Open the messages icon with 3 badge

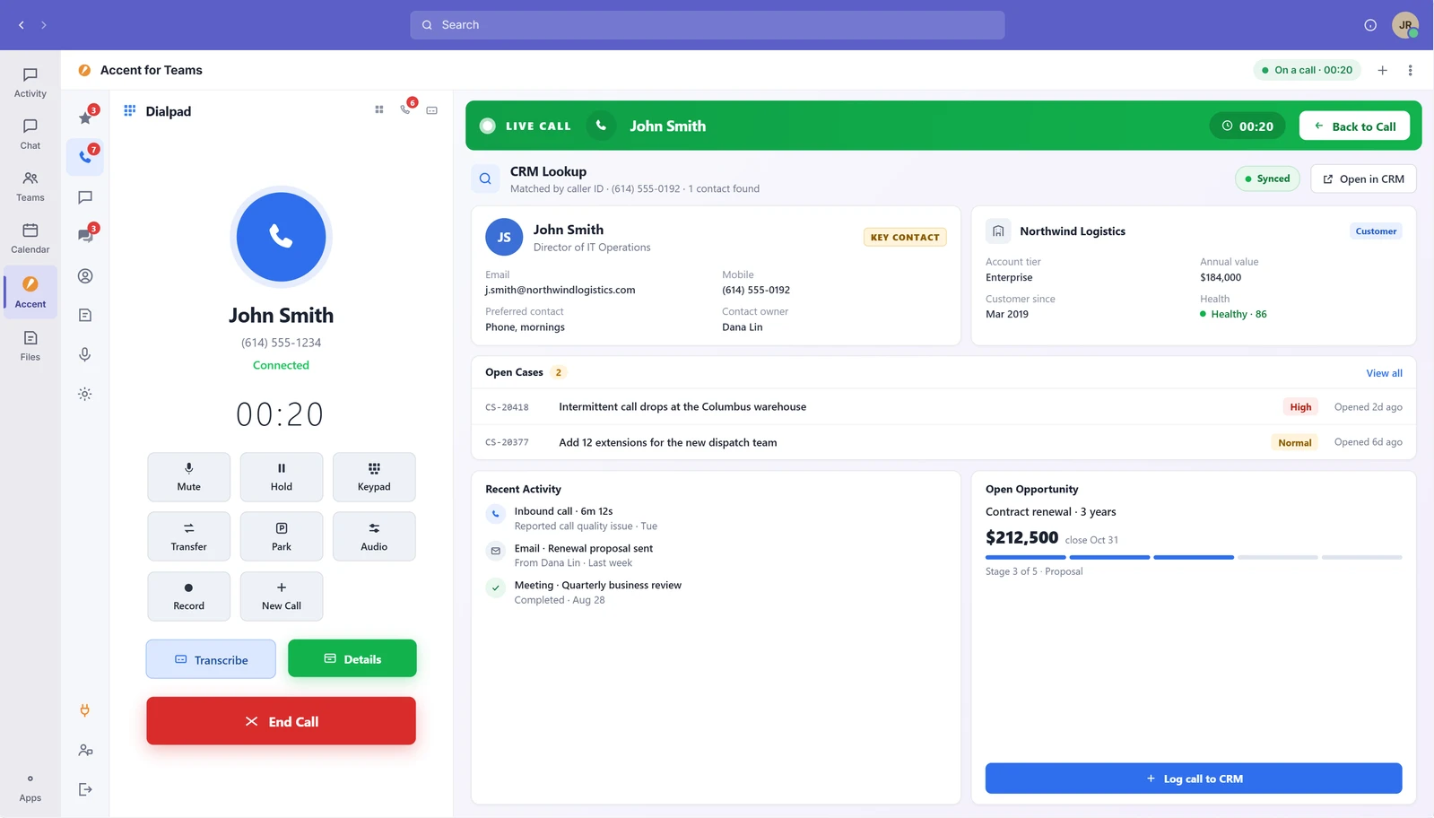(x=85, y=236)
